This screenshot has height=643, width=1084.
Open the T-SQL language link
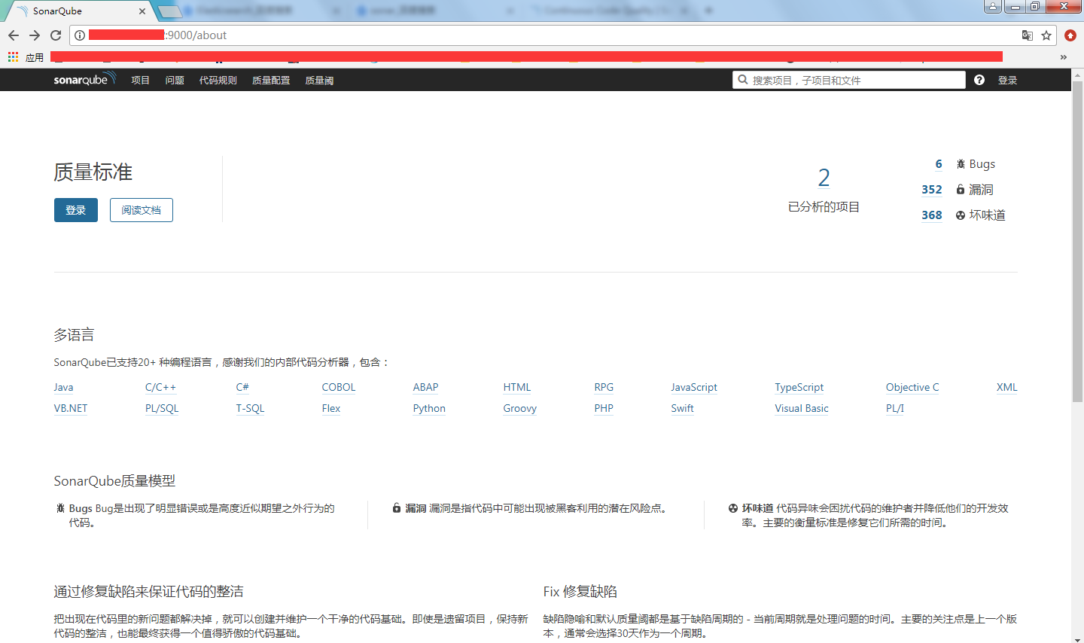(x=251, y=408)
